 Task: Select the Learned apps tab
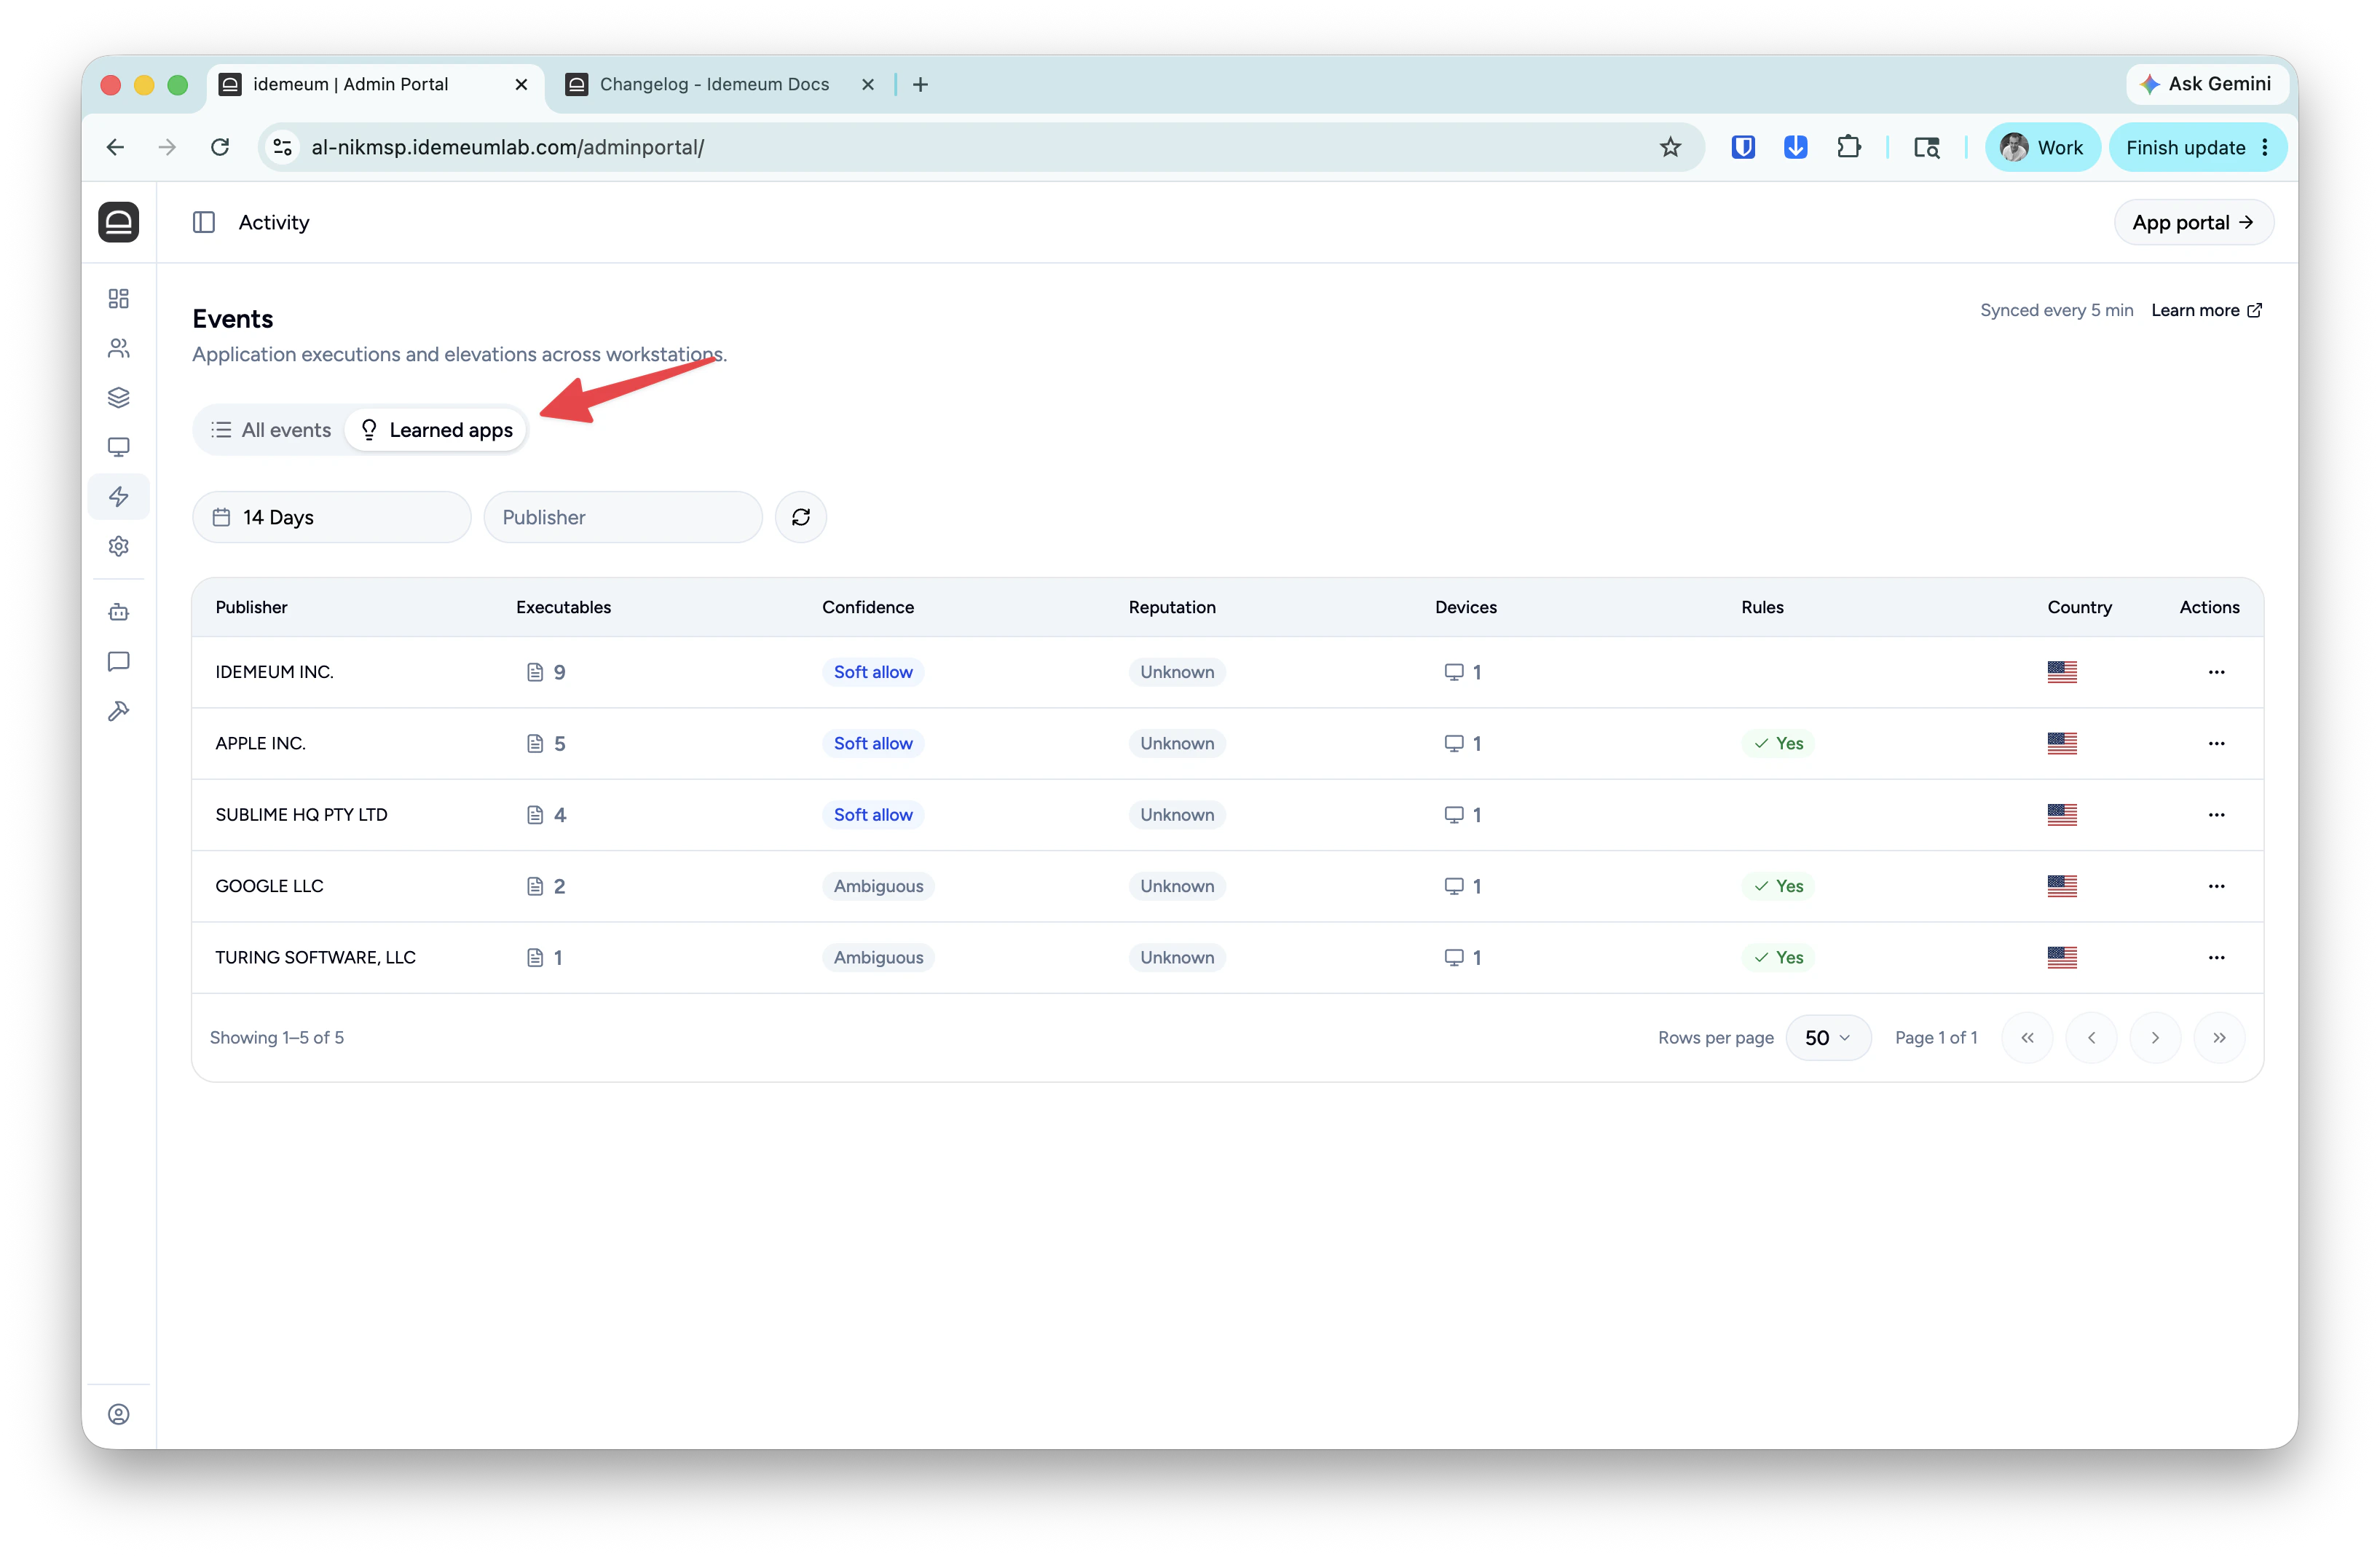pyautogui.click(x=436, y=430)
